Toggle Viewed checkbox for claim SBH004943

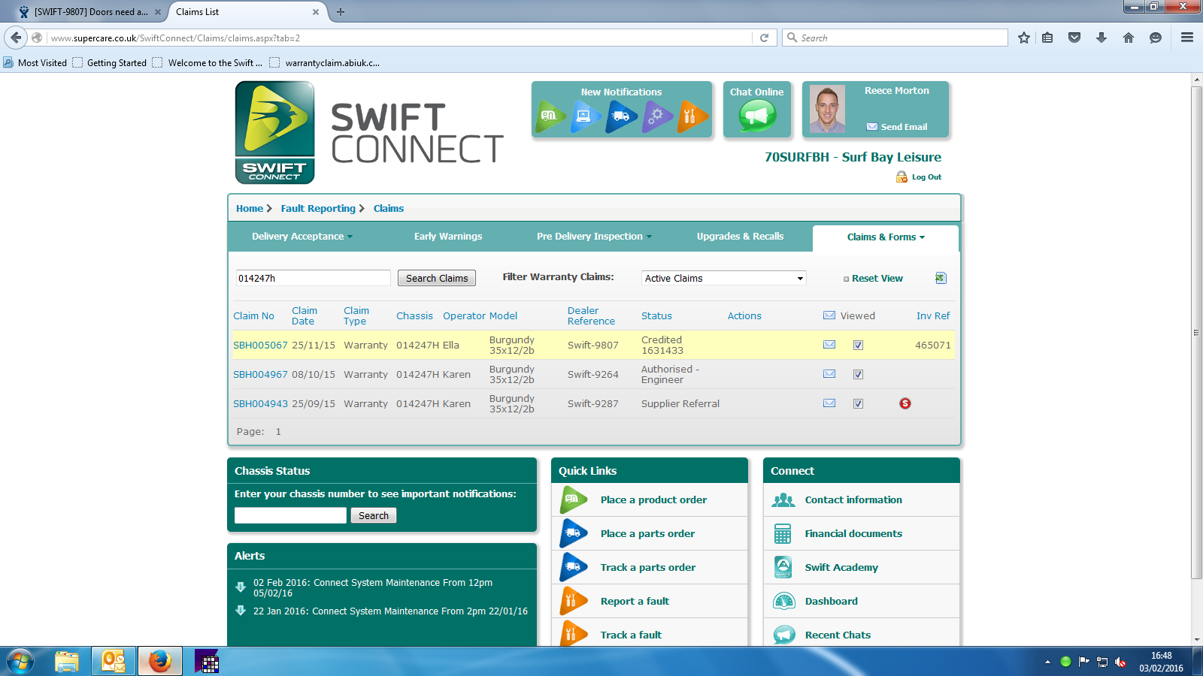tap(858, 404)
